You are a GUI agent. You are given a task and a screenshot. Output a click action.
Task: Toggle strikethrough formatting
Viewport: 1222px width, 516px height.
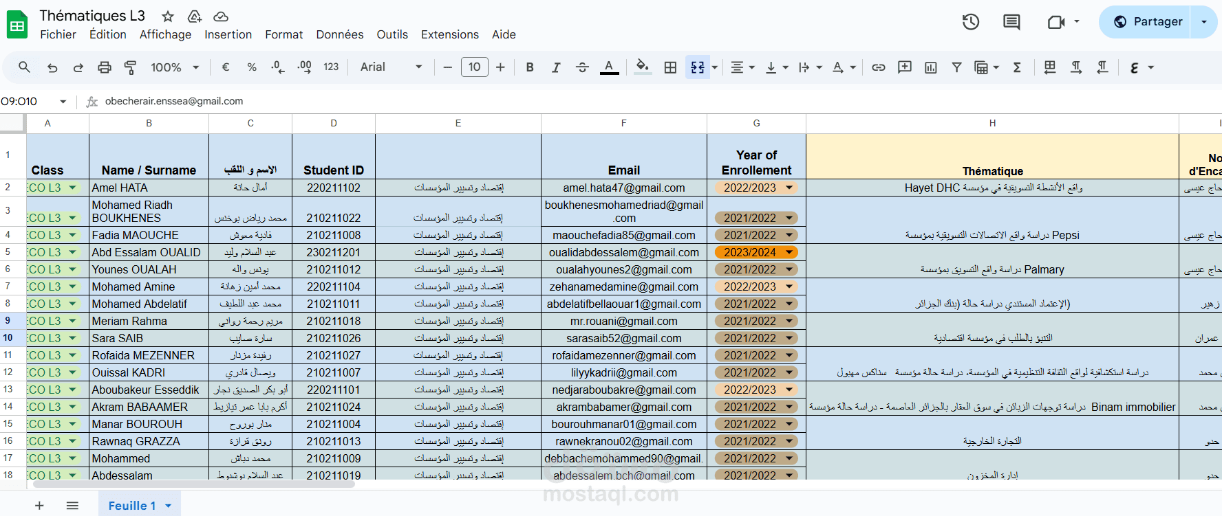[x=582, y=67]
